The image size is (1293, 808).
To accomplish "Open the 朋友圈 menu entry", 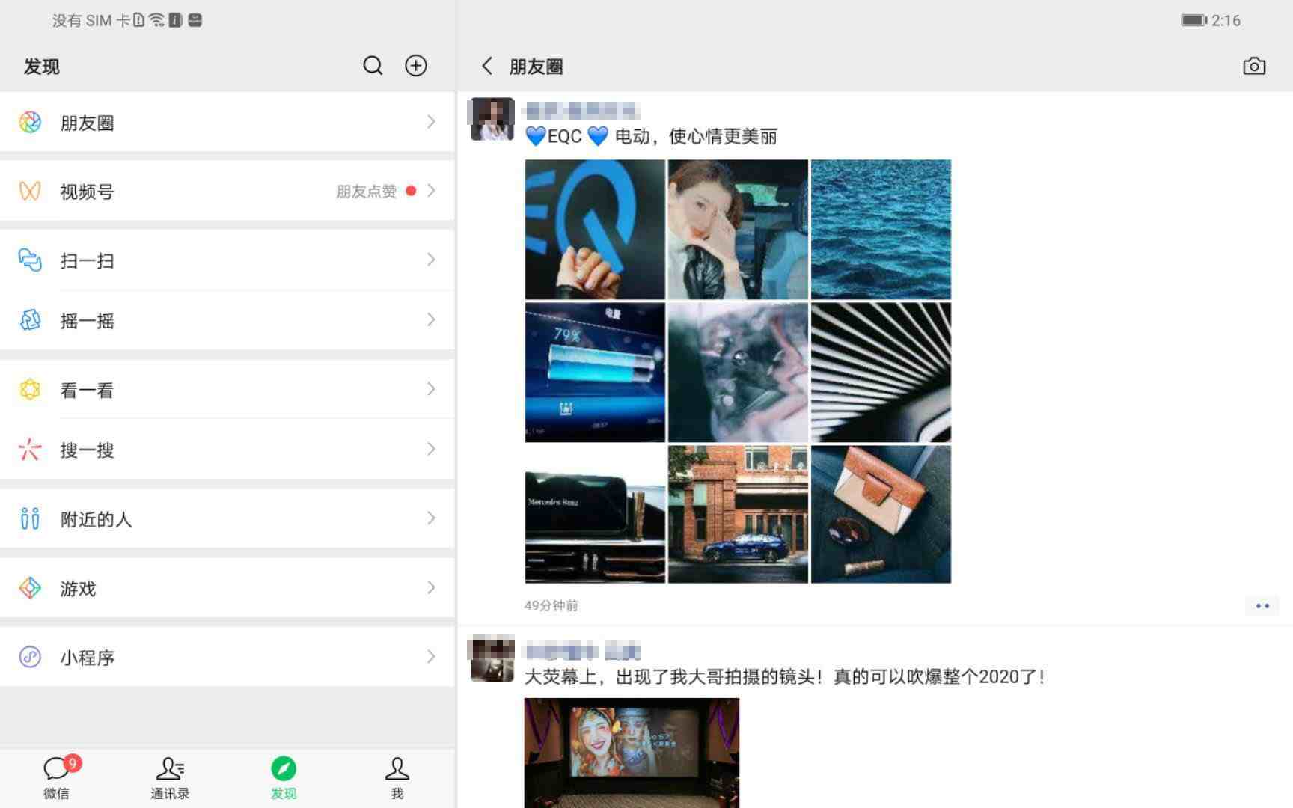I will click(227, 123).
